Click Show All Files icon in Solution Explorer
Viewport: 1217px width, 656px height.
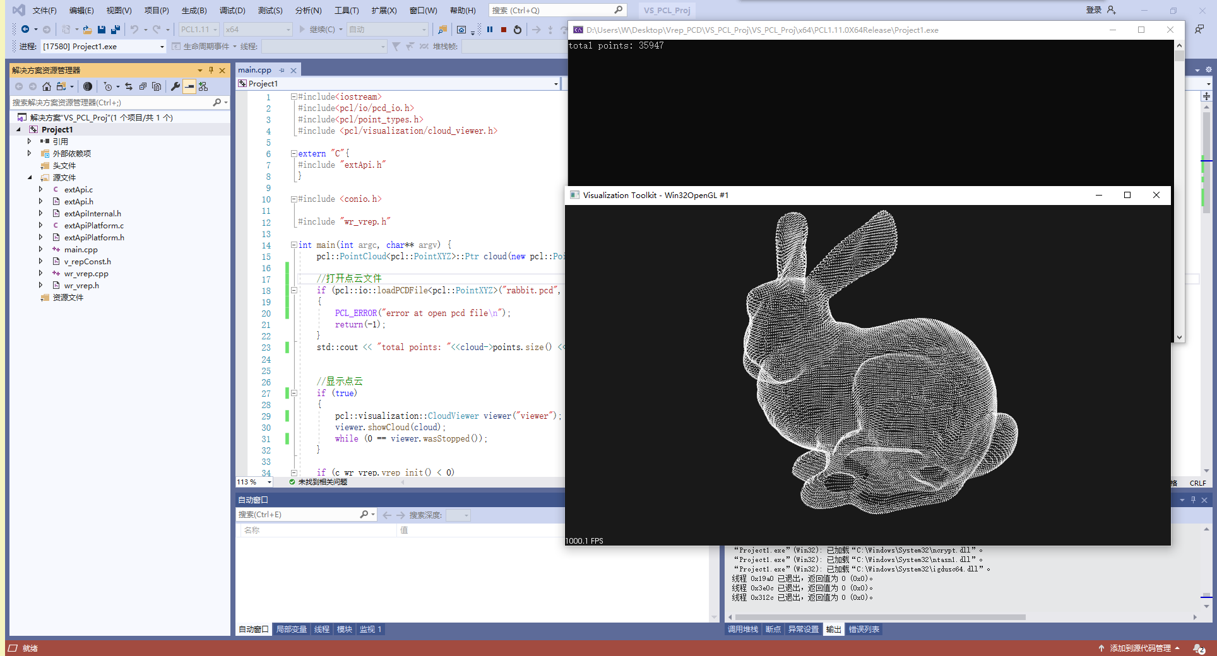point(157,86)
